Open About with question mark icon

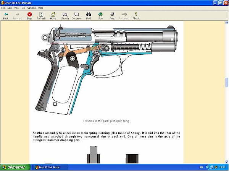click(136, 14)
